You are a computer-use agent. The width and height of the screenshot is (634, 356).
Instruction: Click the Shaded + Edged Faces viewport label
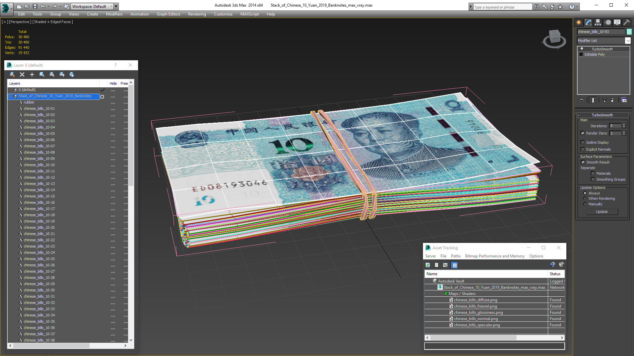pyautogui.click(x=53, y=22)
